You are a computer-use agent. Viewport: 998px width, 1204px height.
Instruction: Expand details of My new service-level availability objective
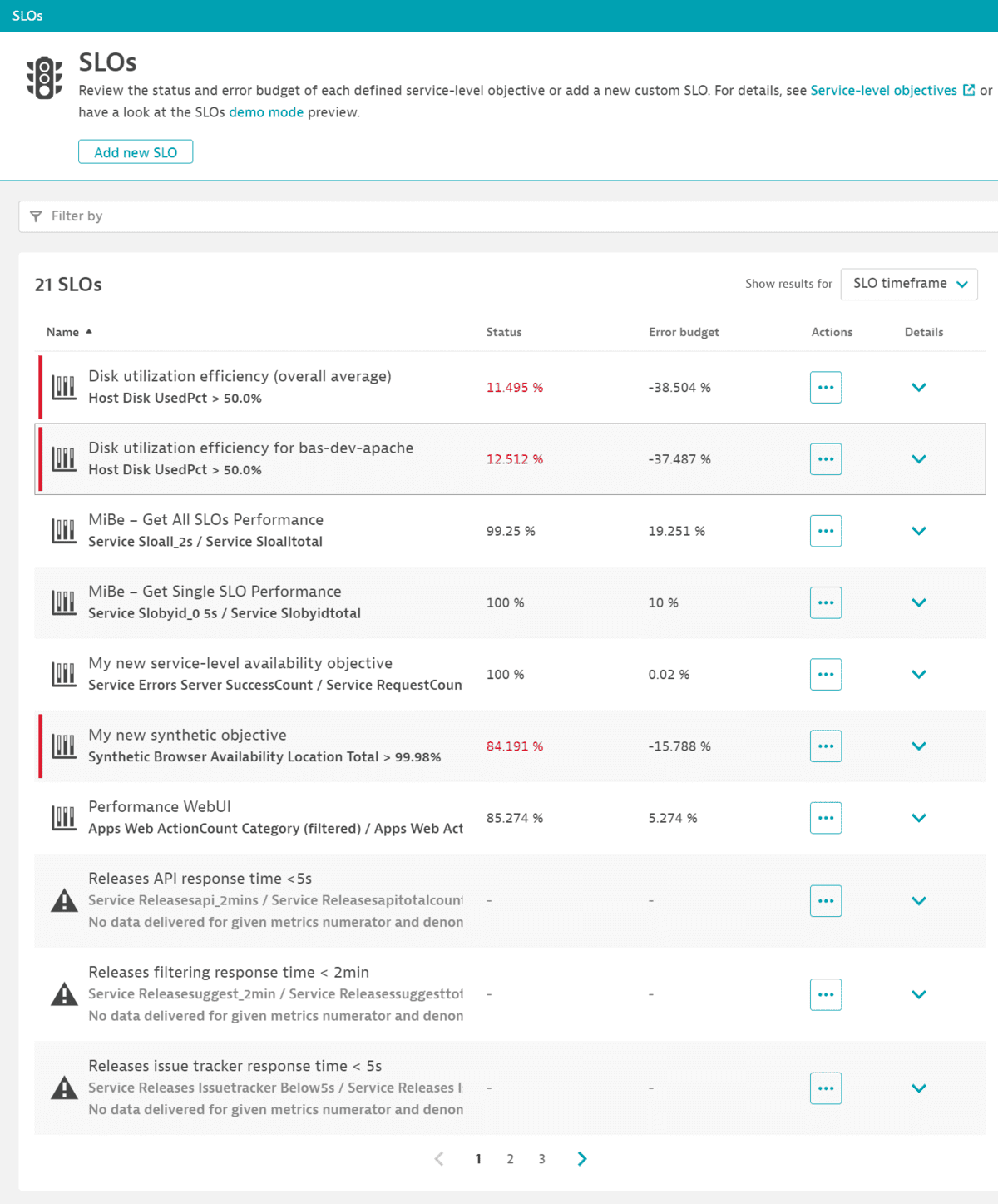click(x=919, y=675)
